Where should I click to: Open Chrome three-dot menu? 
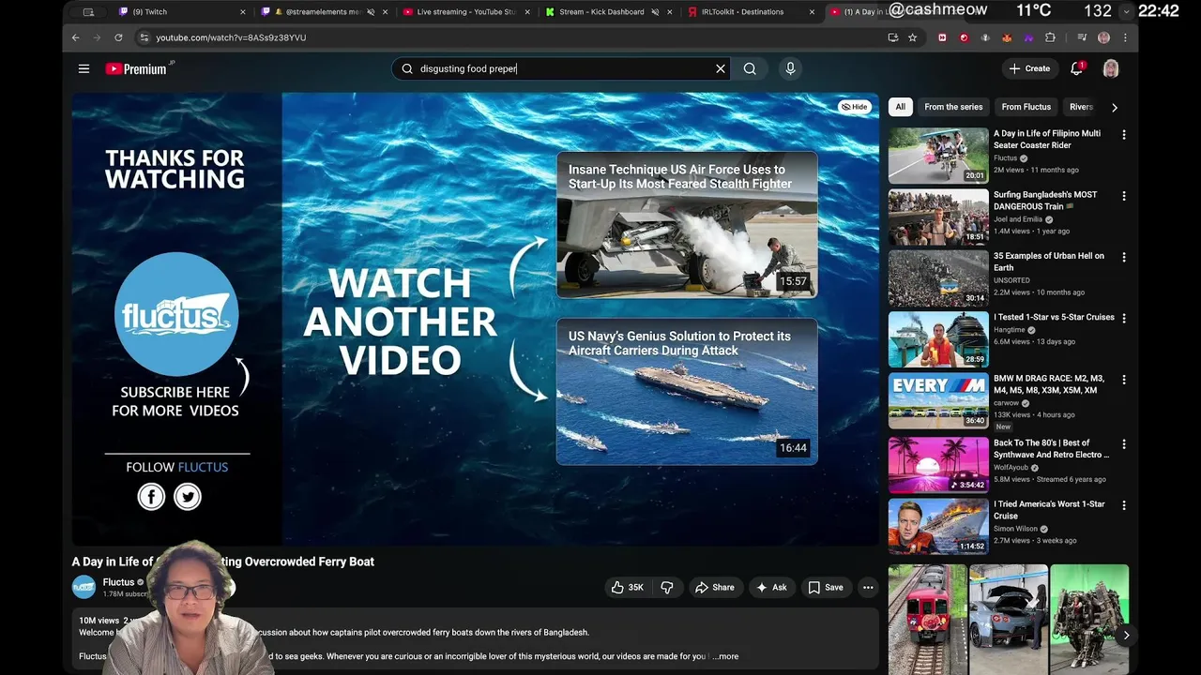[1125, 37]
